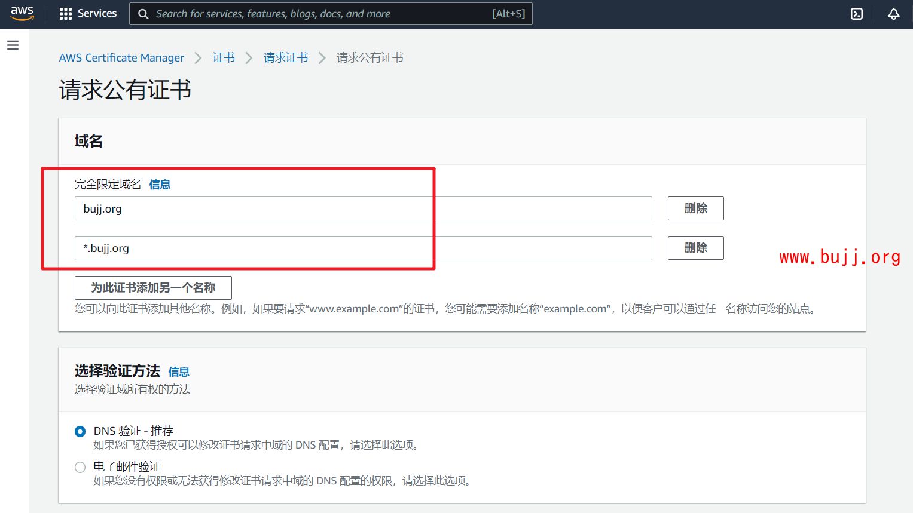Select the 电子邮件验证 option

coord(80,467)
